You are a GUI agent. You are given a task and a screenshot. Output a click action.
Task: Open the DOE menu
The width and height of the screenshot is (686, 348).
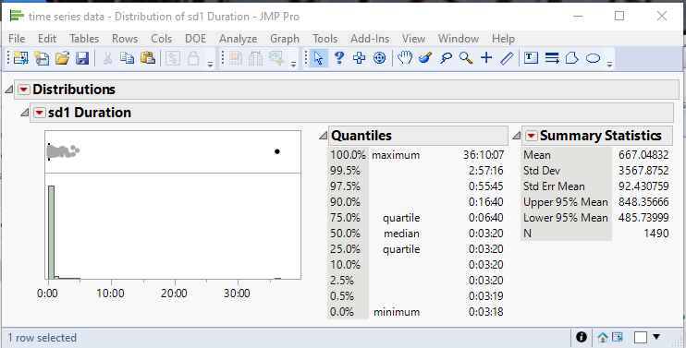coord(195,39)
